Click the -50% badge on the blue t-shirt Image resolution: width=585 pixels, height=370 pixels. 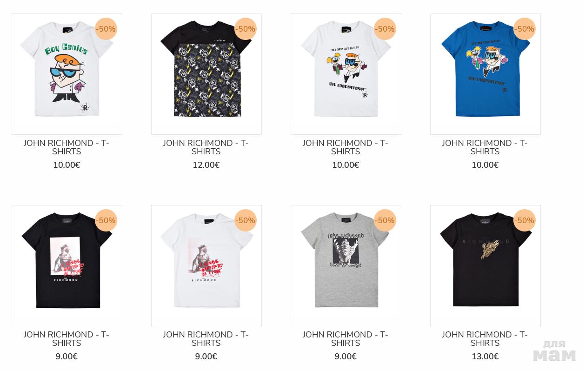tap(525, 29)
